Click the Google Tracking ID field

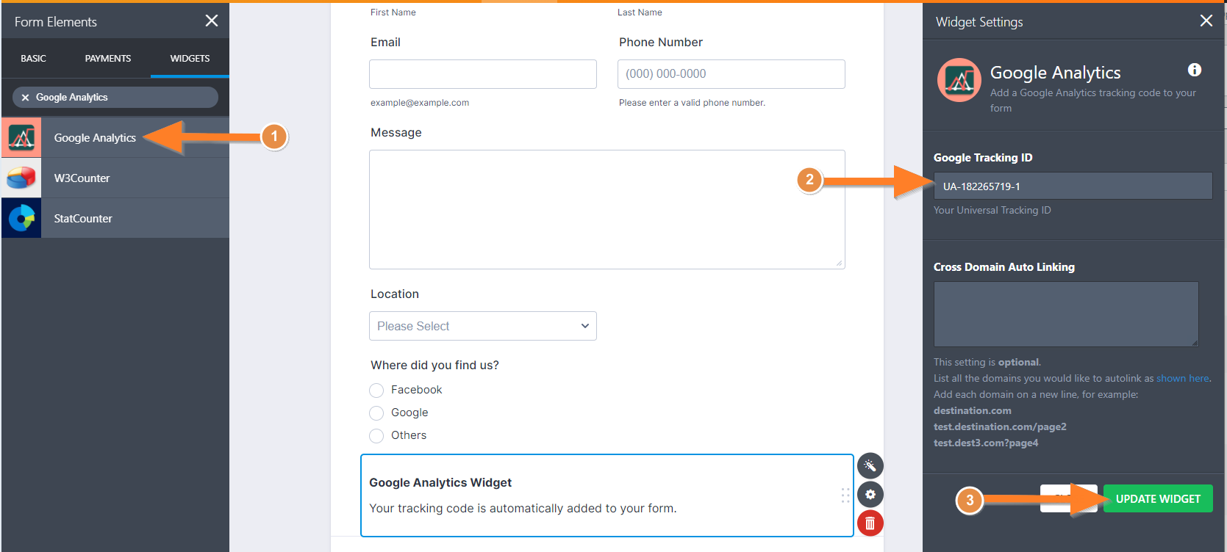1073,186
